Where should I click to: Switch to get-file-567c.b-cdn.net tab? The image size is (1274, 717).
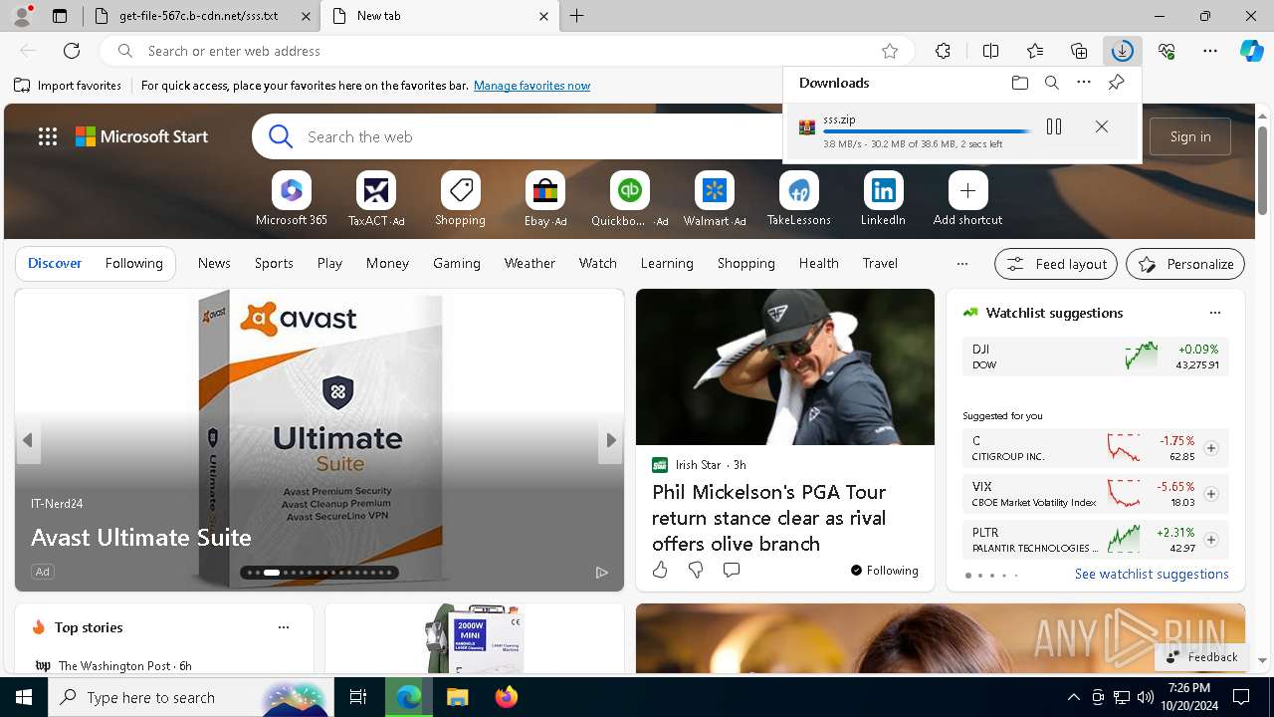pyautogui.click(x=198, y=16)
